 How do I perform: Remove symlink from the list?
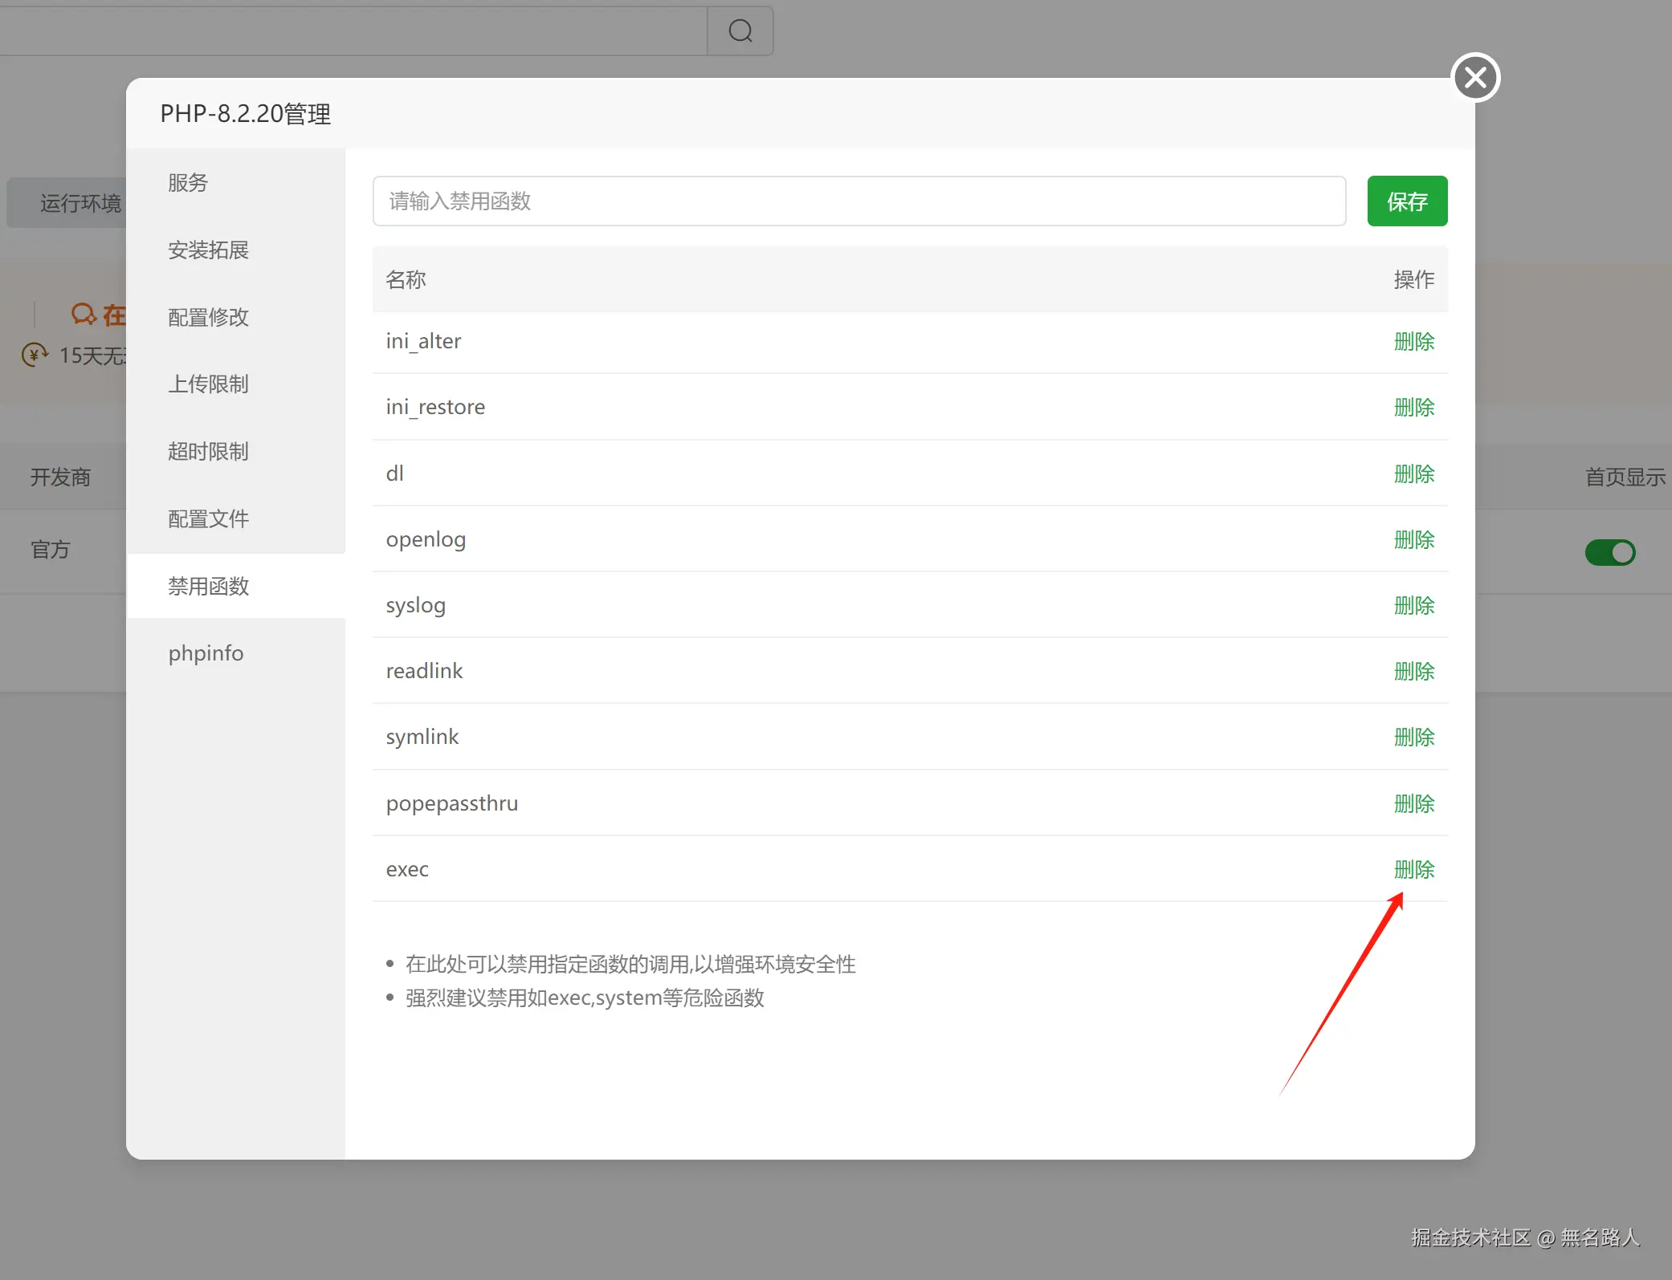(1413, 738)
